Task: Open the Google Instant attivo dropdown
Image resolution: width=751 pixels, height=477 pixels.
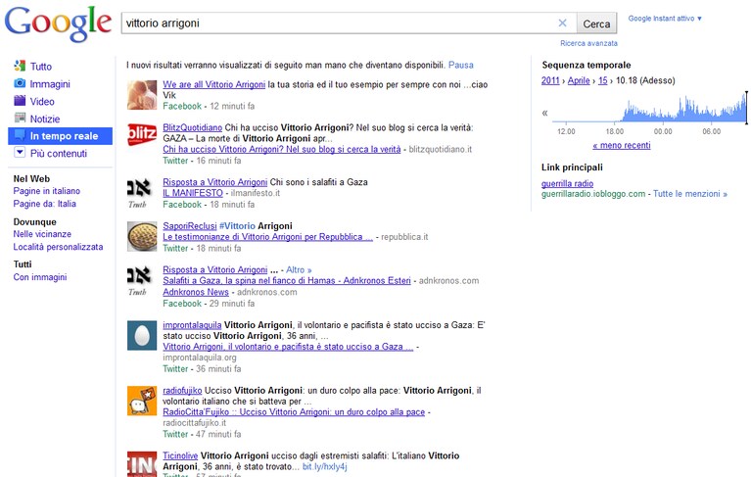Action: (x=665, y=19)
